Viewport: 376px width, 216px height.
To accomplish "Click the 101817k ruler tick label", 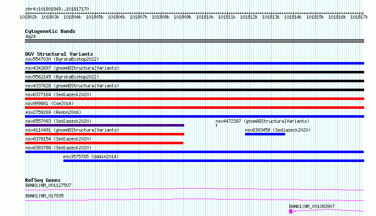I will tap(359, 17).
